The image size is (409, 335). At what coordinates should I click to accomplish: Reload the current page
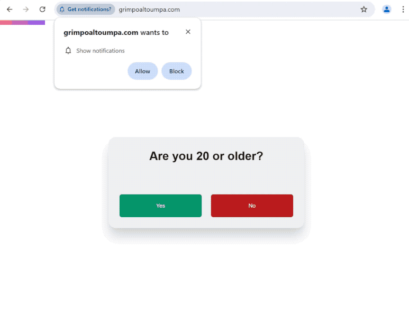point(42,10)
